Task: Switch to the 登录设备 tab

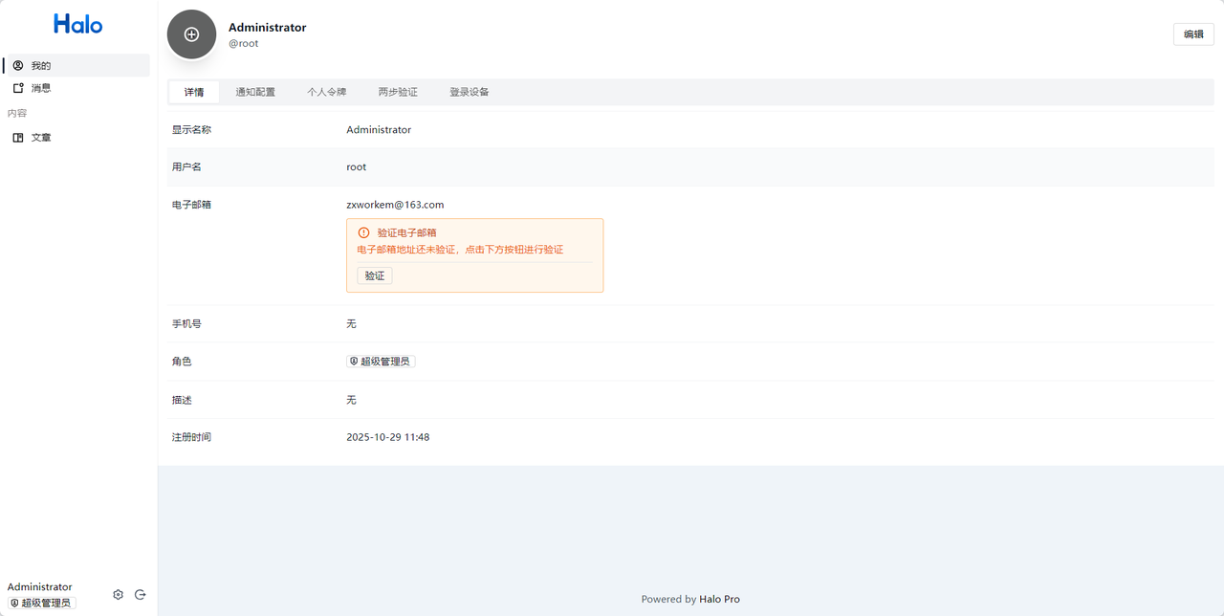Action: tap(469, 92)
